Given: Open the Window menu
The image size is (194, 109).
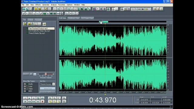Looking at the screenshot, I should 77,5.
